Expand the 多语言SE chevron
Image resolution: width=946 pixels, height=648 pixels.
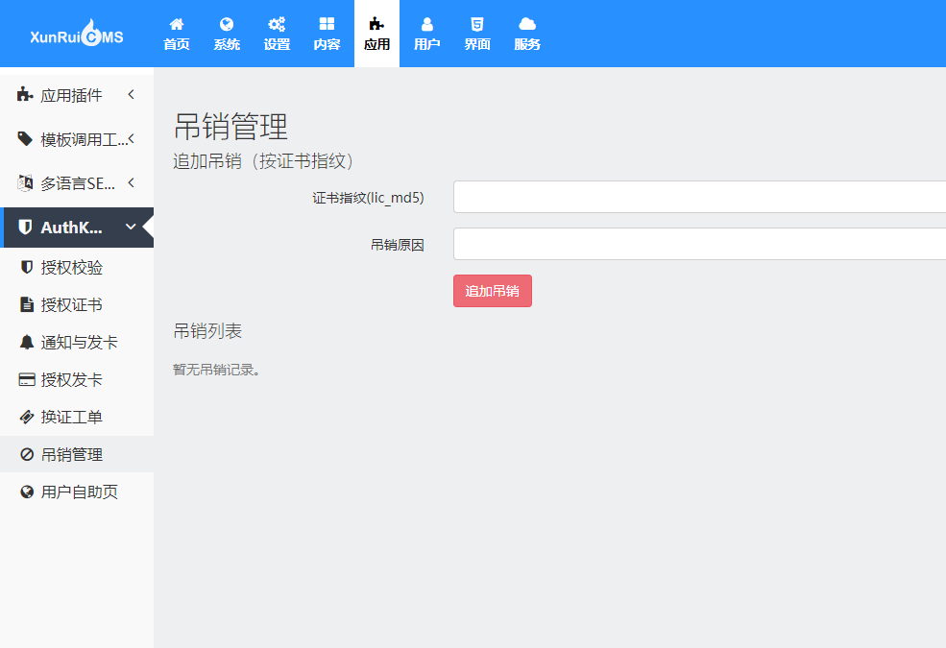[131, 183]
